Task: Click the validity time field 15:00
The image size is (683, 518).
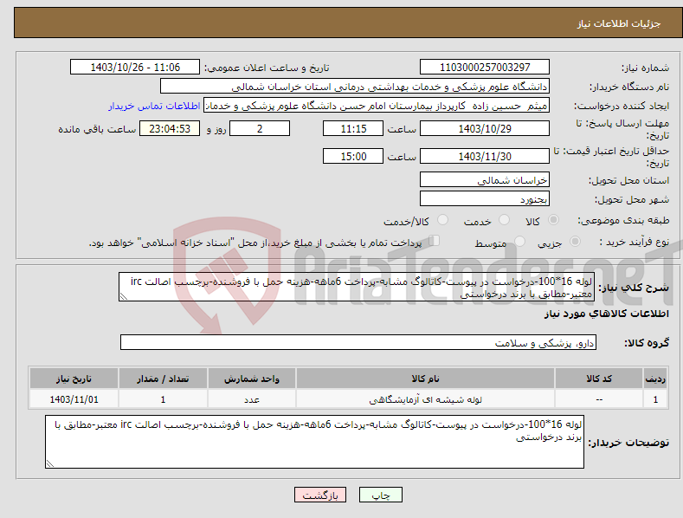Action: [353, 156]
